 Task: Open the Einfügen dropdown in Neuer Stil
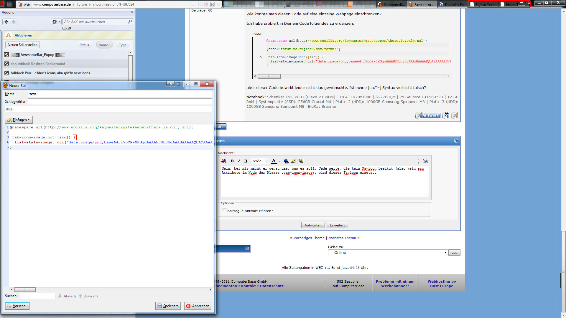[19, 120]
